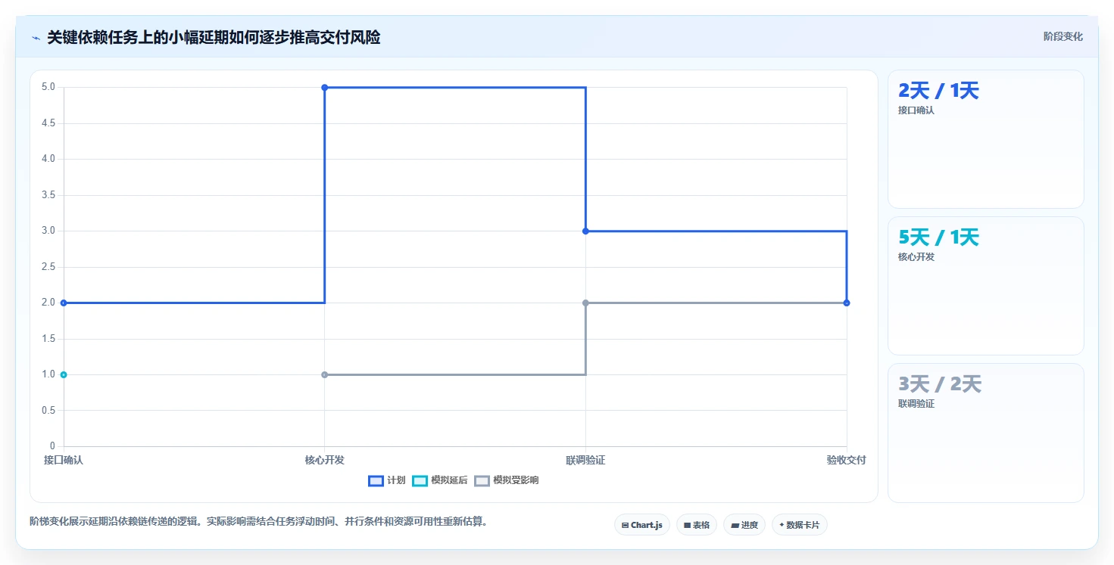The height and width of the screenshot is (565, 1114).
Task: Click the 接口确认 x-axis label
Action: (x=64, y=460)
